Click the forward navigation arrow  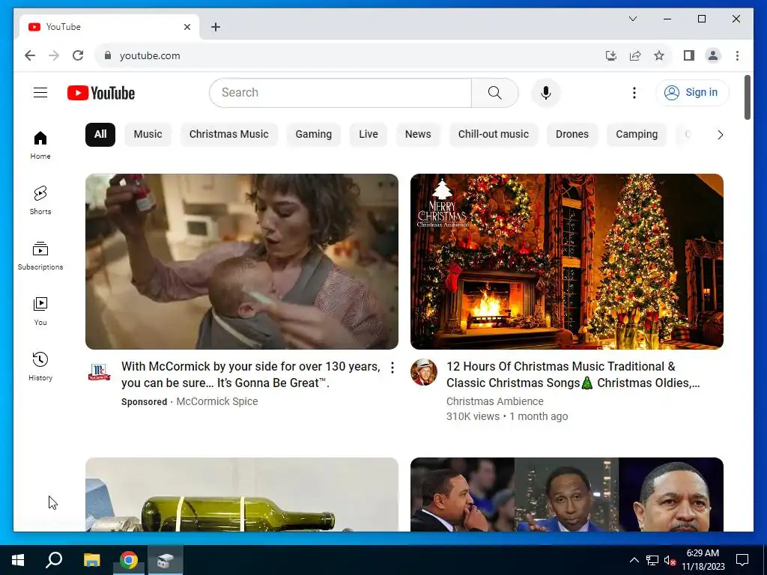(x=54, y=55)
